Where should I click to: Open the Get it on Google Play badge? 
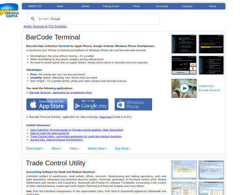(x=91, y=104)
